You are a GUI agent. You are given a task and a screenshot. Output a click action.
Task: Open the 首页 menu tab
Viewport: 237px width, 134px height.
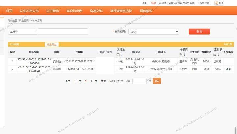9,11
